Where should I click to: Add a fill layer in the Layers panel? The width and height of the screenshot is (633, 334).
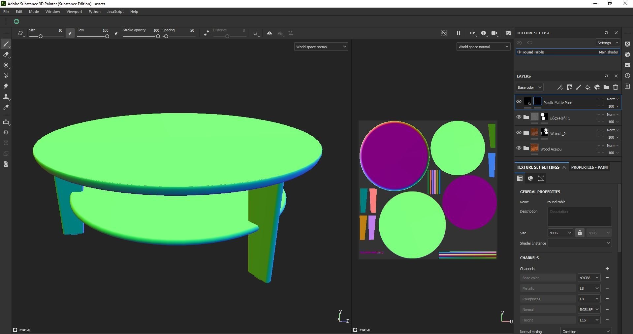click(x=587, y=87)
